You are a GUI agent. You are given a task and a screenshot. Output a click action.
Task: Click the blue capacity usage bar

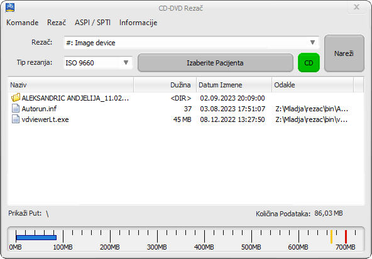point(36,238)
